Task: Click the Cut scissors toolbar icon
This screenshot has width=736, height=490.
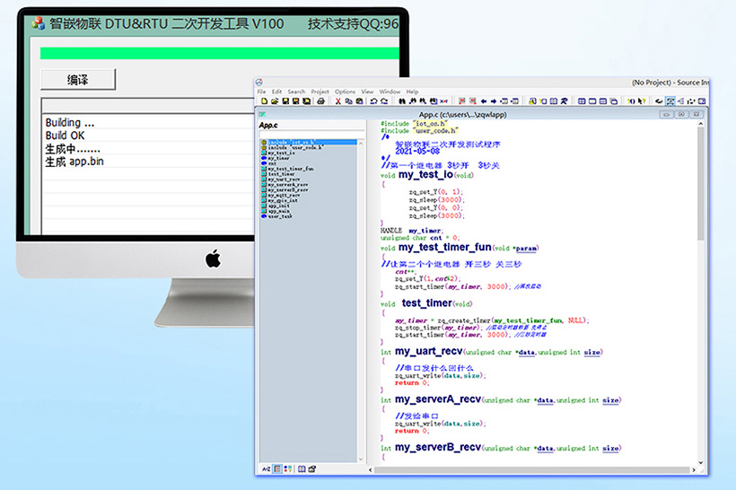Action: (x=338, y=101)
